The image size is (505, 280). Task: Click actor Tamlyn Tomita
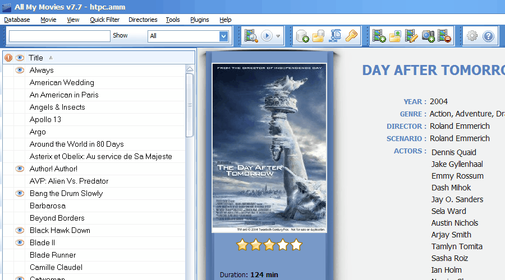click(x=457, y=246)
